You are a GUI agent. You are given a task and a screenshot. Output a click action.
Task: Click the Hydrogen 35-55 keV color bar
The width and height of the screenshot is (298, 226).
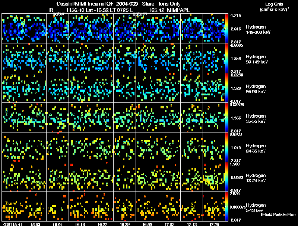point(226,117)
